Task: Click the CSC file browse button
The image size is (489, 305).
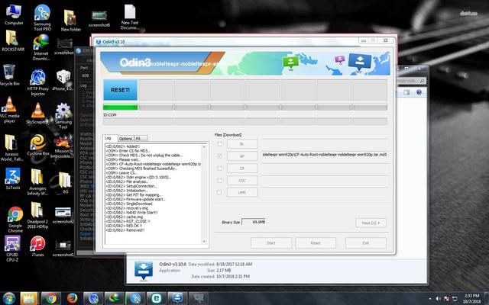Action: click(x=242, y=180)
